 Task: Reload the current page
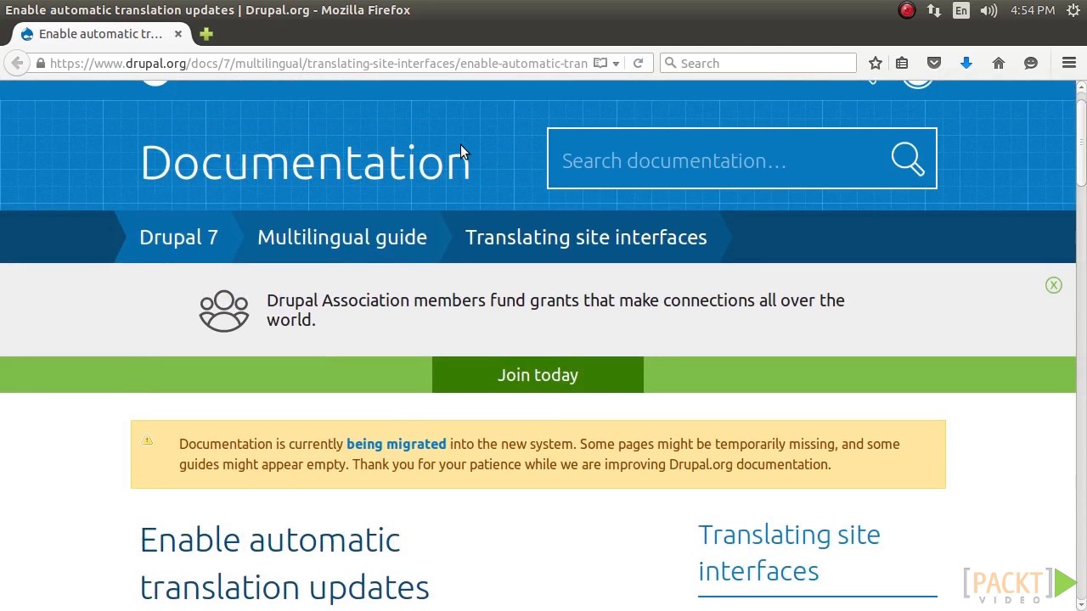point(638,63)
